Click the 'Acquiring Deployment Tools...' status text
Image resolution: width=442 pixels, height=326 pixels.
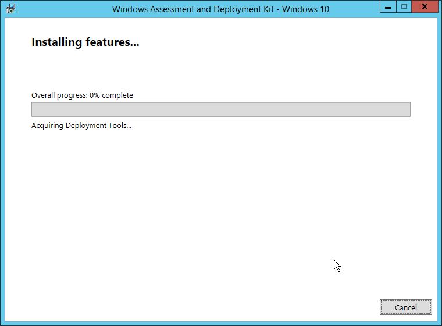(81, 126)
